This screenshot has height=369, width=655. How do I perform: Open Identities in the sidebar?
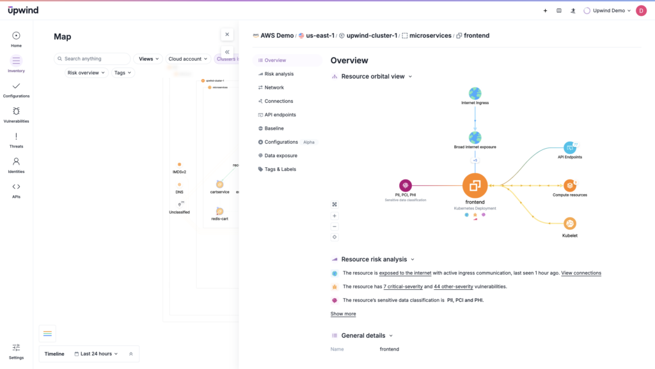coord(16,165)
